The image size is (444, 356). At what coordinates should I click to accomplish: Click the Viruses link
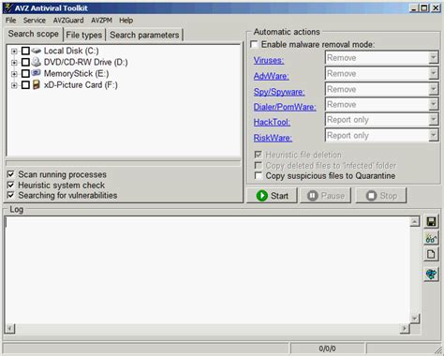pyautogui.click(x=269, y=60)
